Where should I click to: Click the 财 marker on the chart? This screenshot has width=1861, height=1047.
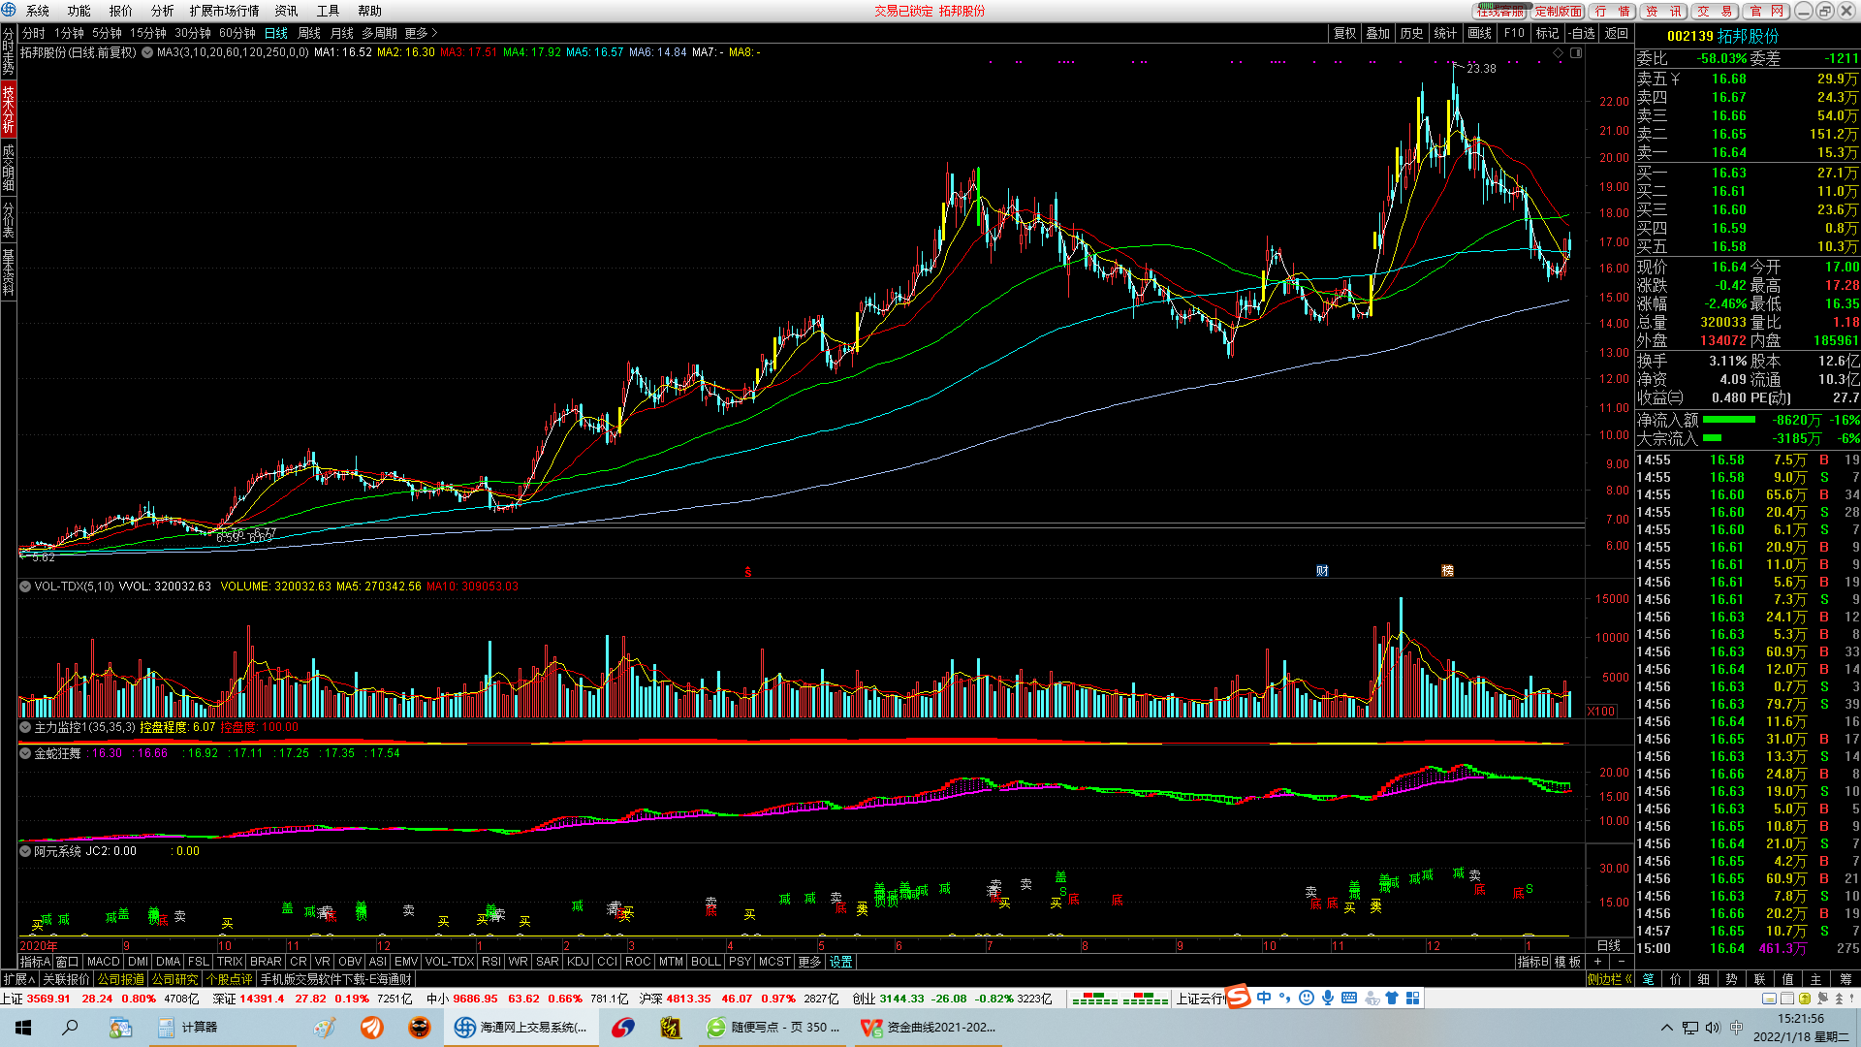click(1322, 571)
